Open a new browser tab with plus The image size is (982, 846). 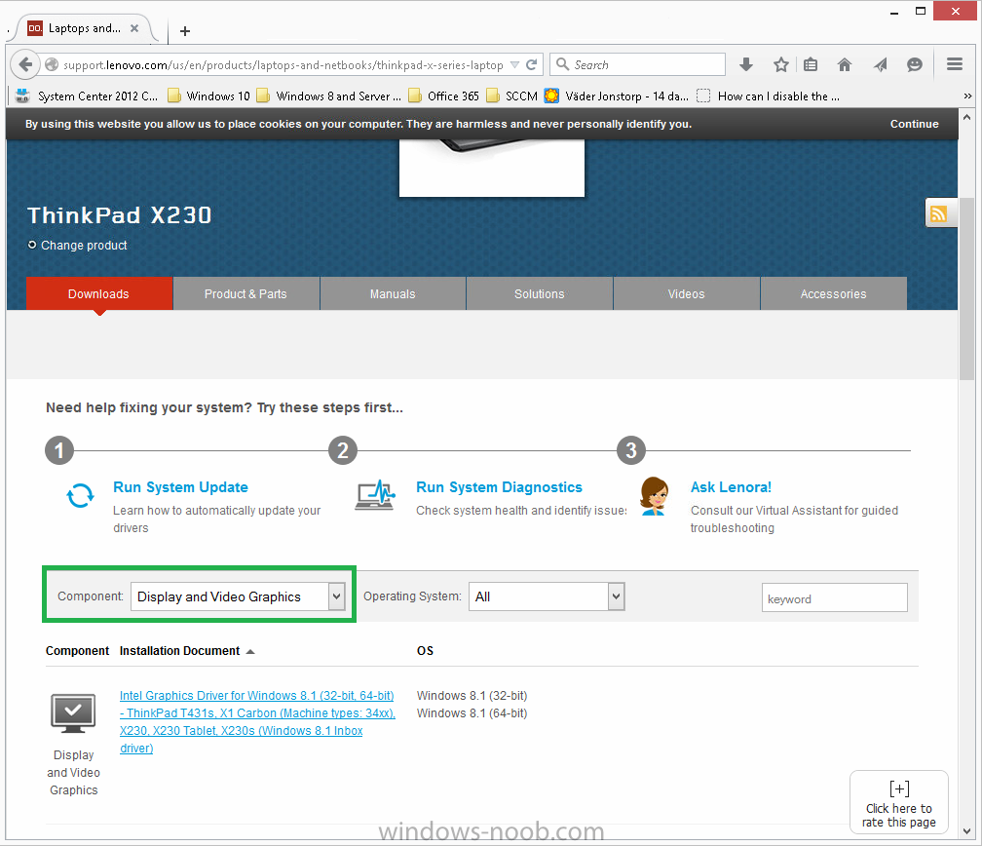[x=185, y=31]
